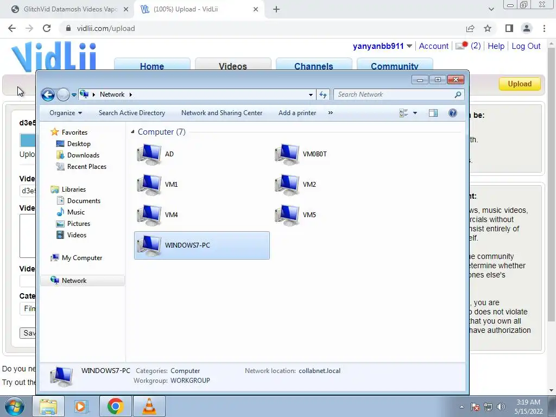Click the Explorer forward arrow button
The image size is (556, 417).
coord(63,94)
